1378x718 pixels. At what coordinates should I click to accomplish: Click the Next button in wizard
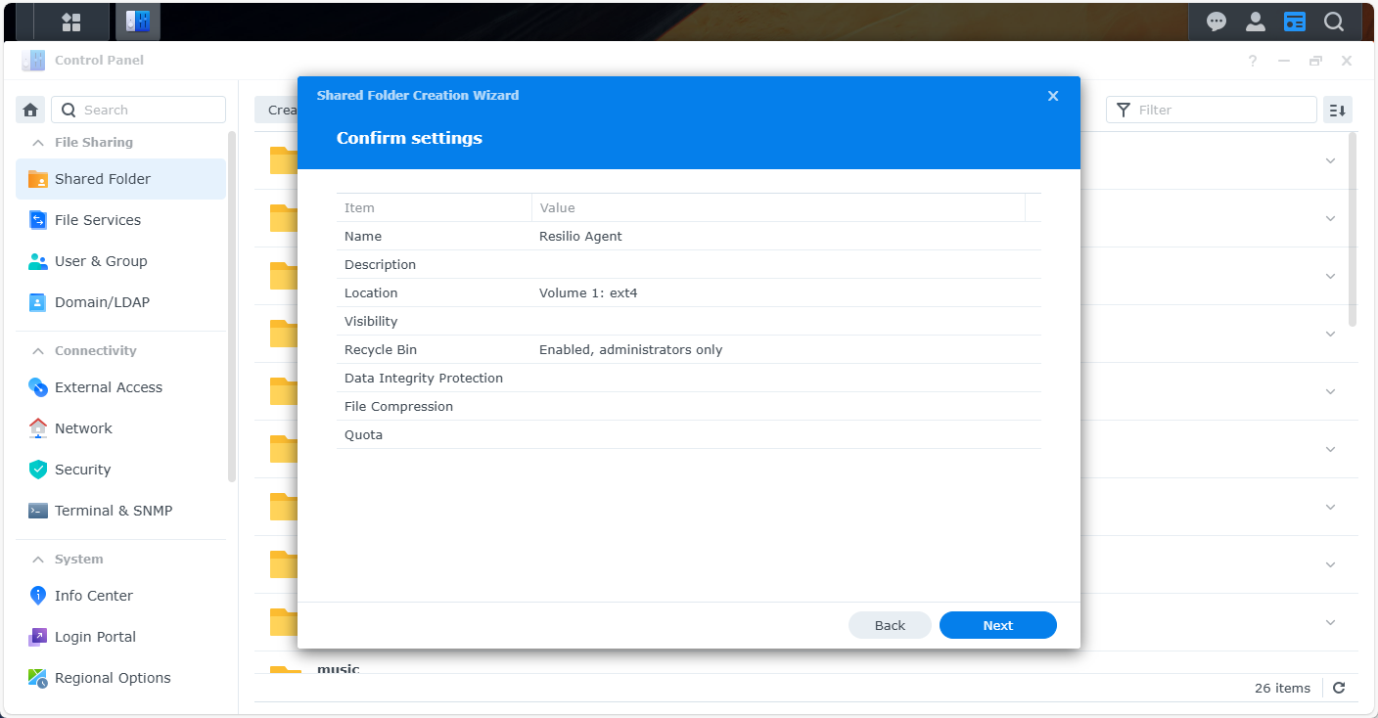pyautogui.click(x=997, y=625)
